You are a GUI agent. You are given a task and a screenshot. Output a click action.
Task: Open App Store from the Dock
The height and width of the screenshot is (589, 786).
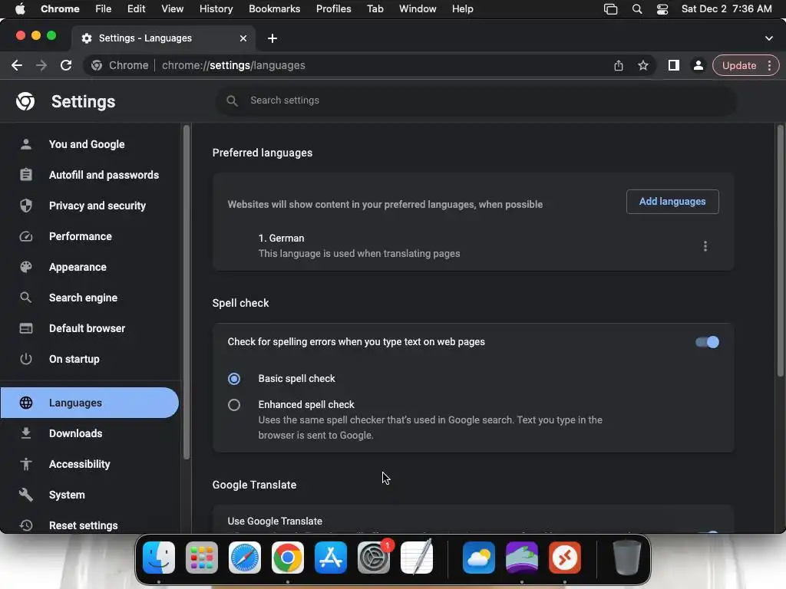click(x=331, y=558)
